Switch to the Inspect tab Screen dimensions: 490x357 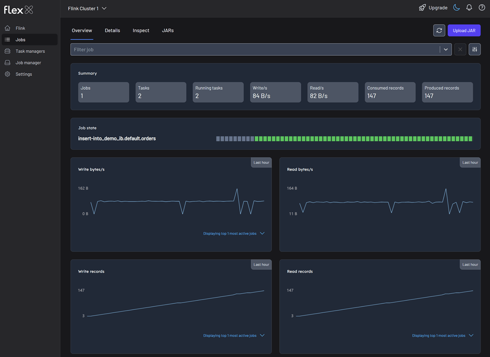pos(141,30)
